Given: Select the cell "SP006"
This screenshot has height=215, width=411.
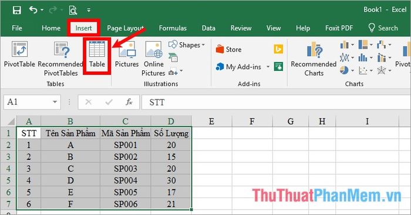Looking at the screenshot, I should [126, 204].
